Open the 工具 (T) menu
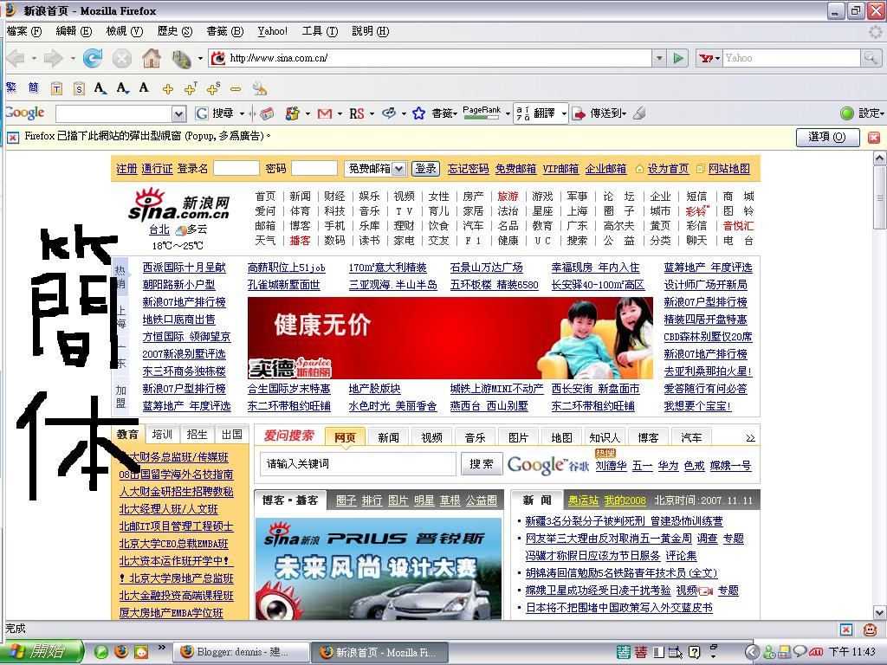This screenshot has width=887, height=665. tap(320, 31)
